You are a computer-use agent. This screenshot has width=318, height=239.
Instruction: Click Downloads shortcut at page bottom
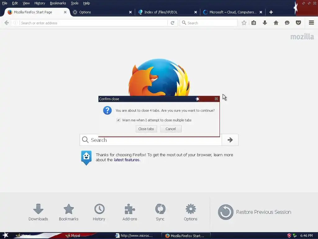click(38, 212)
